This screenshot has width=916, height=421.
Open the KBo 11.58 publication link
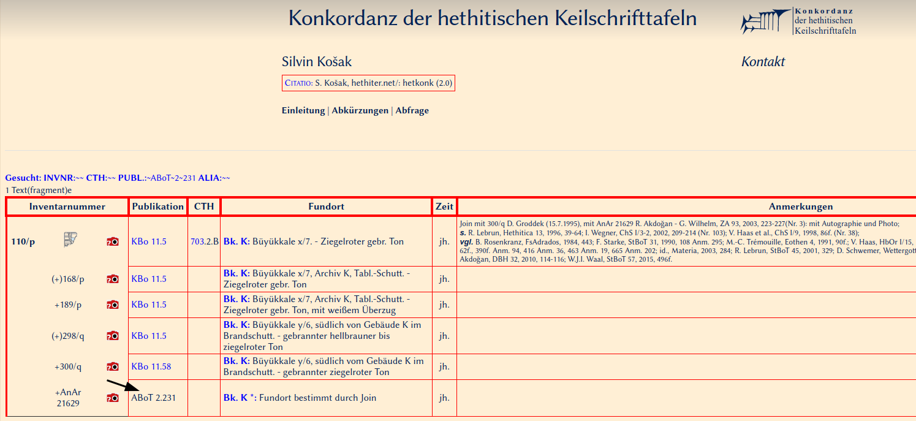click(151, 367)
